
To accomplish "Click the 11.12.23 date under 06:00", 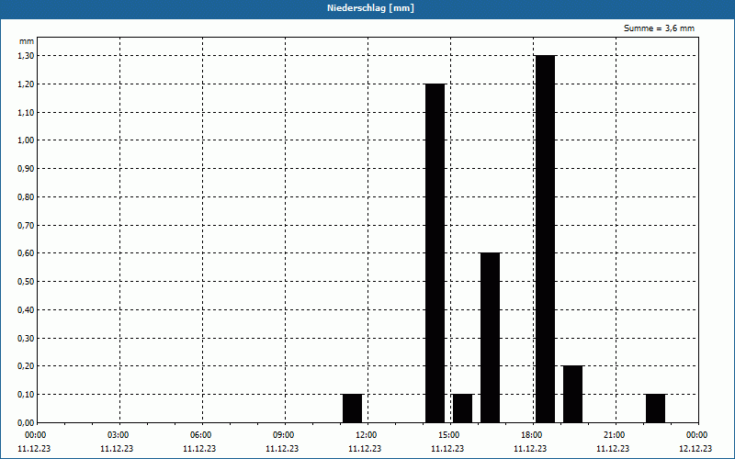I will [199, 449].
